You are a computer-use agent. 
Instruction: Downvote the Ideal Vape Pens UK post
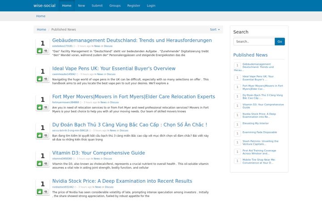pyautogui.click(x=46, y=79)
